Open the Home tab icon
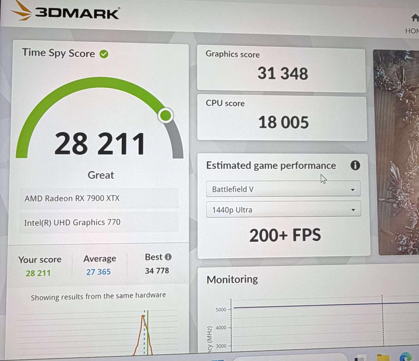The width and height of the screenshot is (419, 361). (x=415, y=18)
